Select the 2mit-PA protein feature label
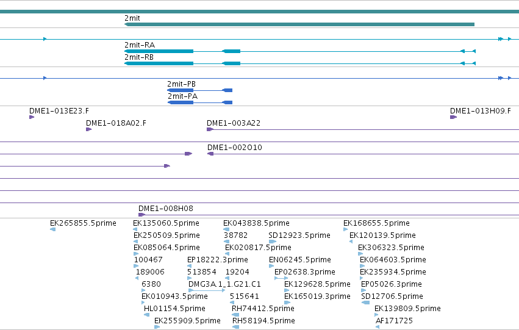This screenshot has width=519, height=330. (x=182, y=96)
